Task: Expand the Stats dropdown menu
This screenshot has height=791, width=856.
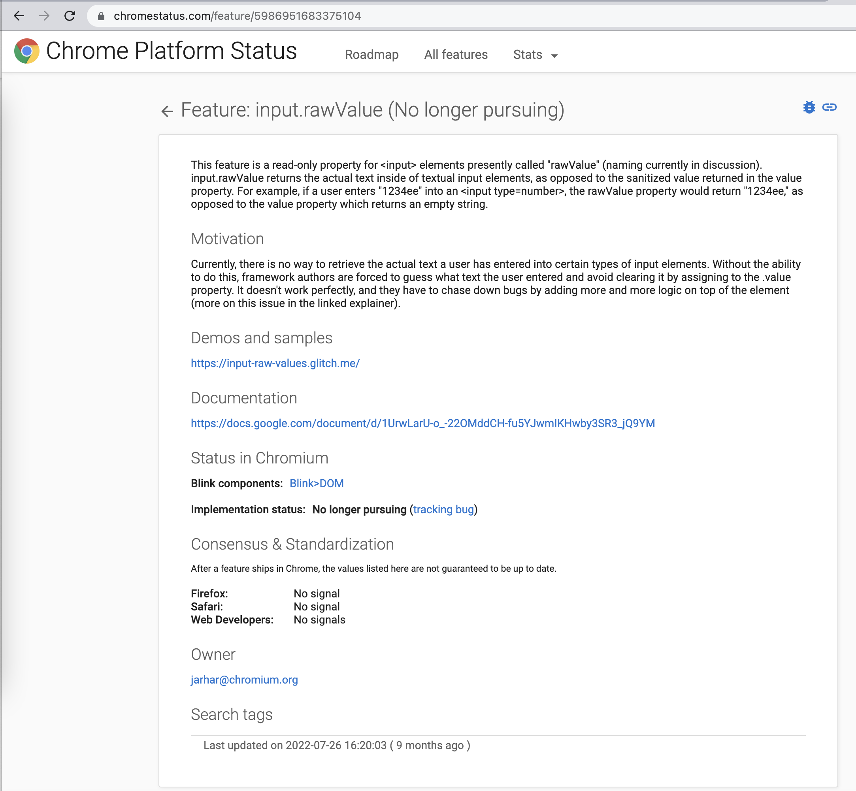Action: coord(528,55)
